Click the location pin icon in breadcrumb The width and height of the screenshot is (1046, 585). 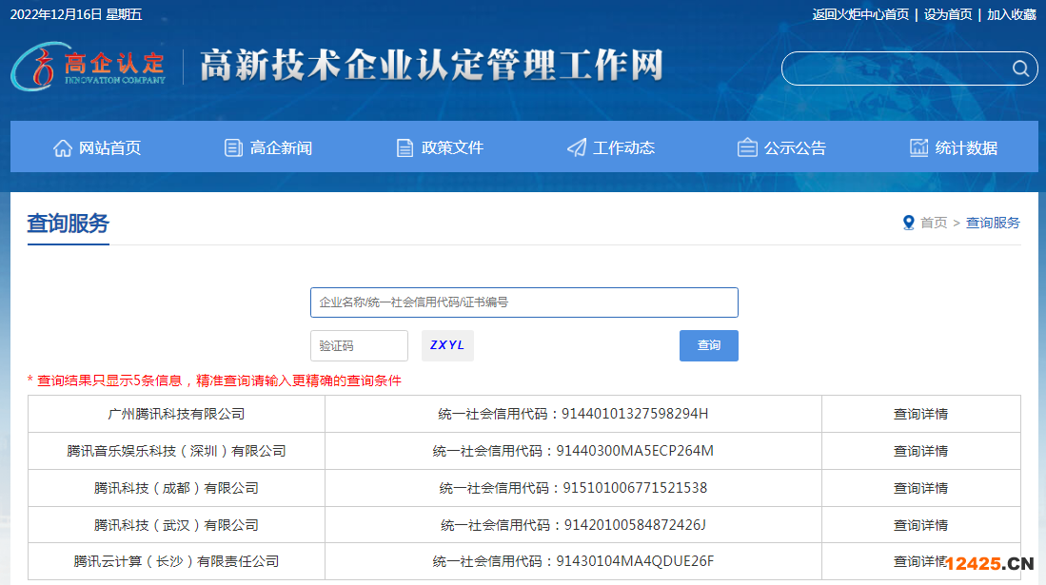pos(908,223)
